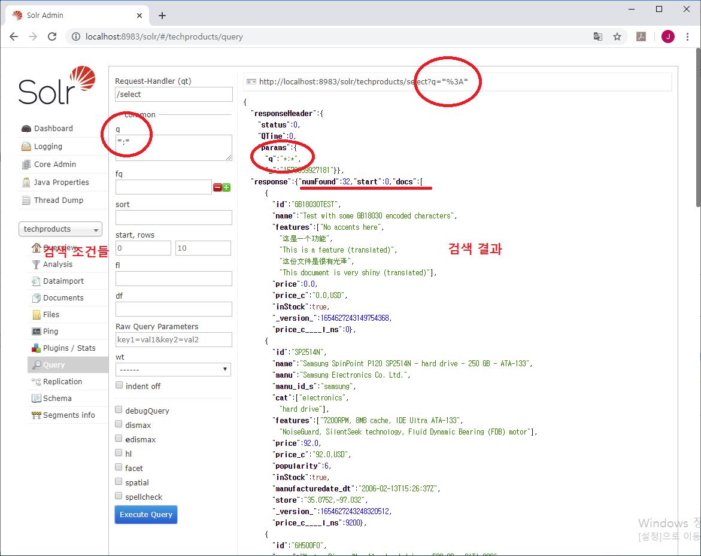Enable the edismax checkbox
The height and width of the screenshot is (556, 701).
click(x=119, y=439)
